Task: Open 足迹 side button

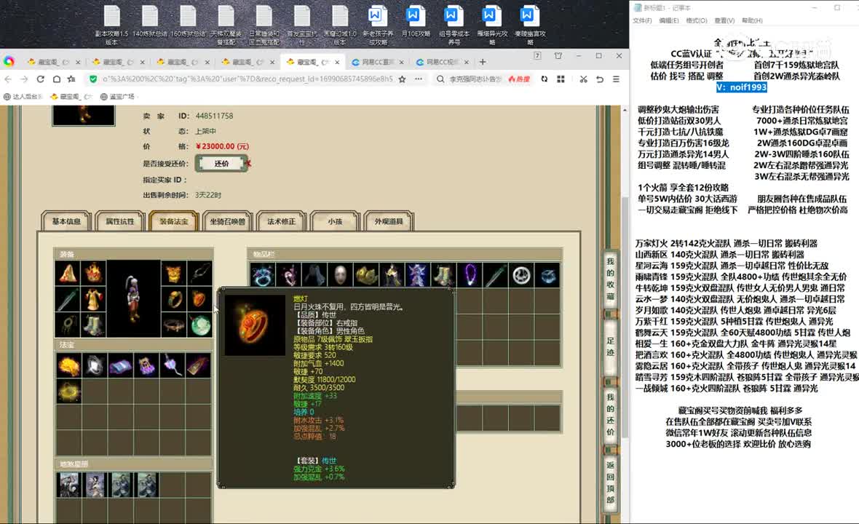Action: [x=610, y=346]
